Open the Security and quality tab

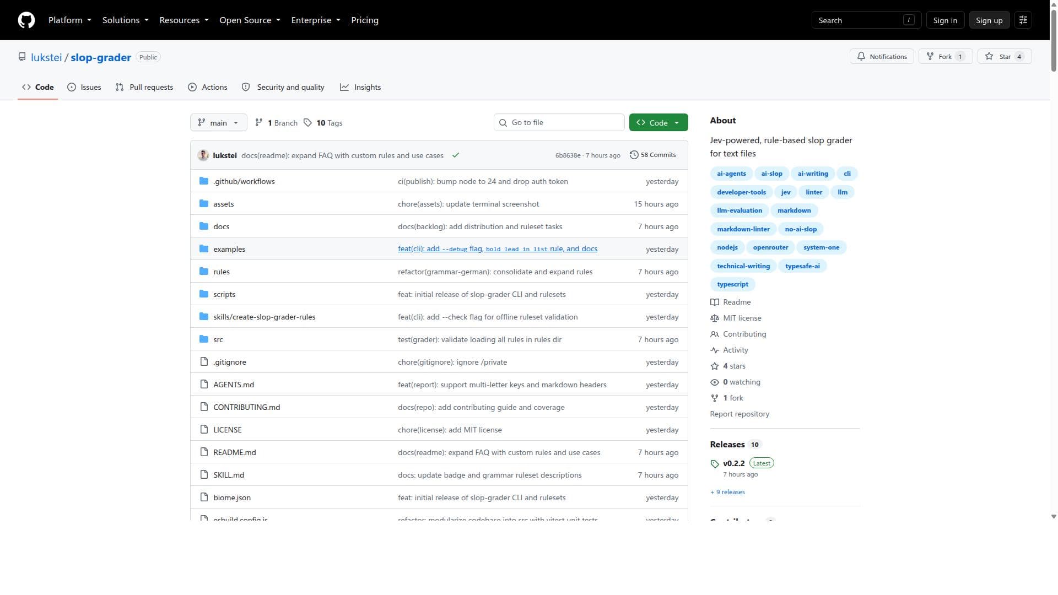click(x=283, y=87)
